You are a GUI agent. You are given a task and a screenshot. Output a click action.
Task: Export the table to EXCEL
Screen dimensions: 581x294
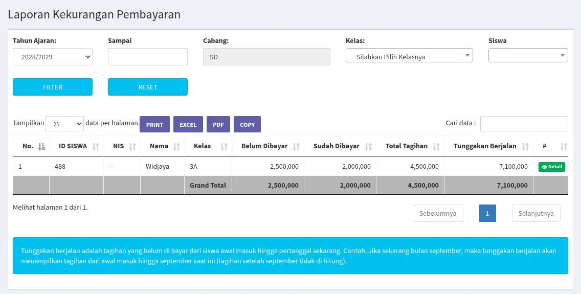pyautogui.click(x=188, y=124)
